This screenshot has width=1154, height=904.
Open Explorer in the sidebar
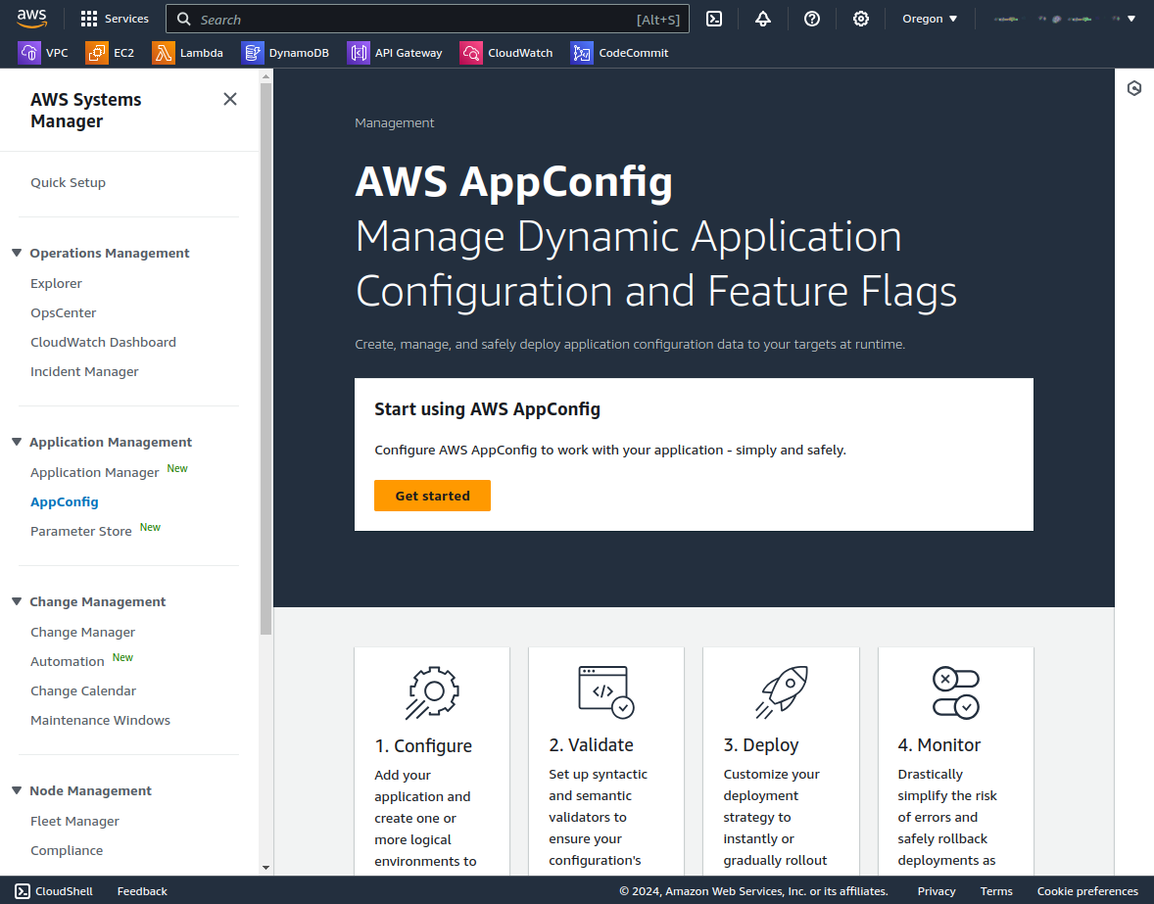[x=56, y=283]
